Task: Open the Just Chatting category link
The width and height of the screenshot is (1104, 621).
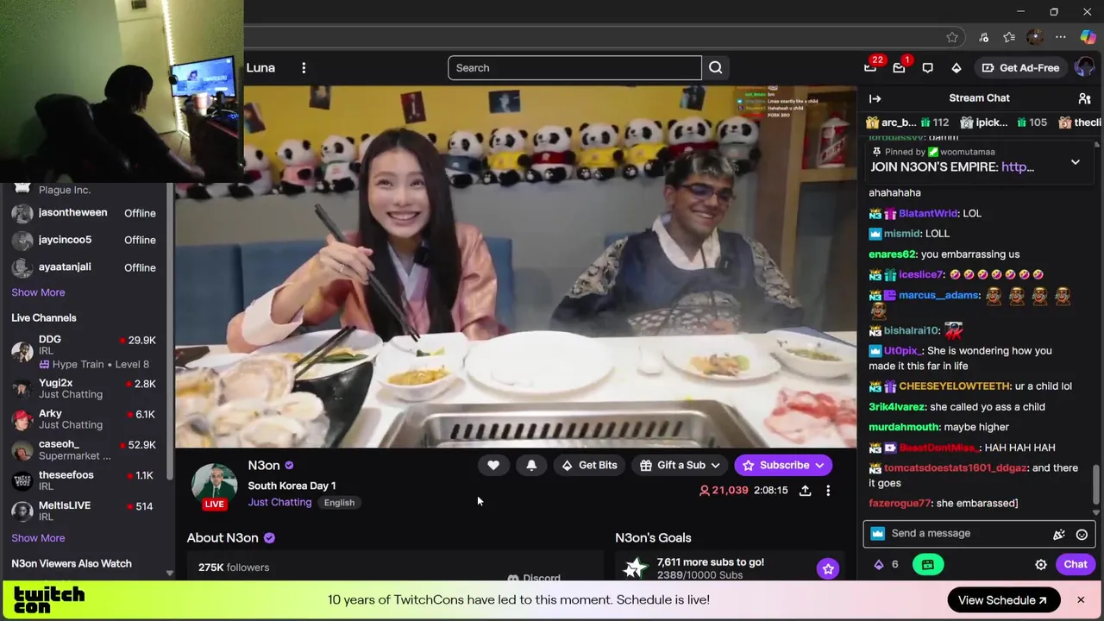Action: click(x=279, y=502)
